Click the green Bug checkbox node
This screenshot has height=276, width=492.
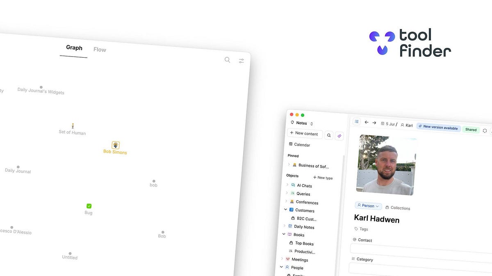[89, 206]
